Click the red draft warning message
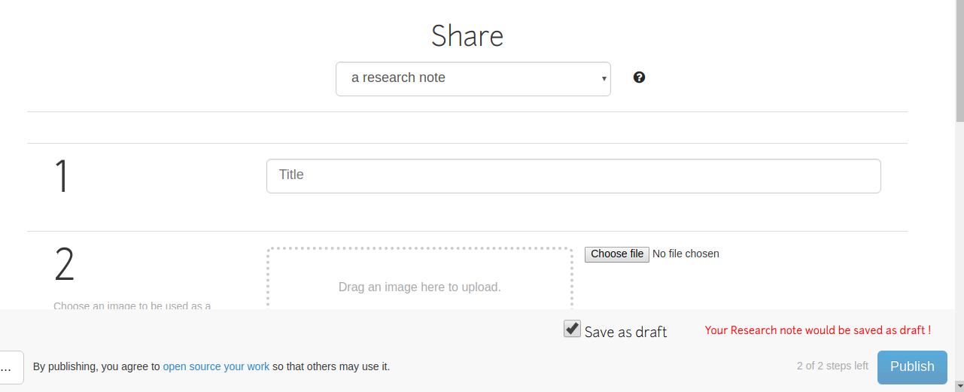 pos(818,330)
